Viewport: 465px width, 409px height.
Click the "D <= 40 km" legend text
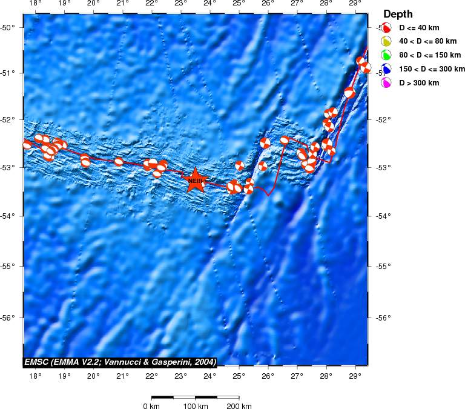[x=419, y=28]
